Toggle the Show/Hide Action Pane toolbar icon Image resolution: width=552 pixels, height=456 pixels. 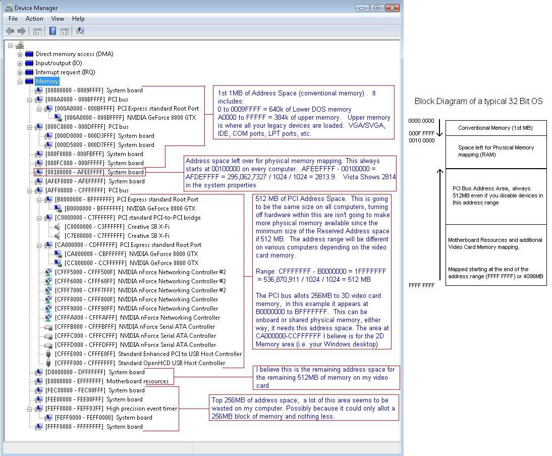coord(65,31)
